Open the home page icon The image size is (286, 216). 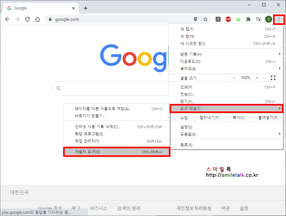click(x=38, y=19)
